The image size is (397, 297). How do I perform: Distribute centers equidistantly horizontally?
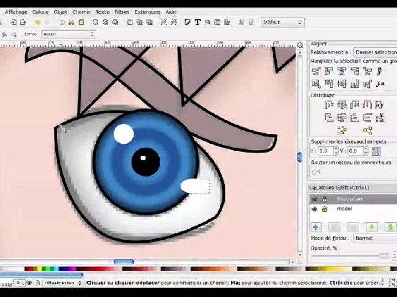(x=342, y=104)
